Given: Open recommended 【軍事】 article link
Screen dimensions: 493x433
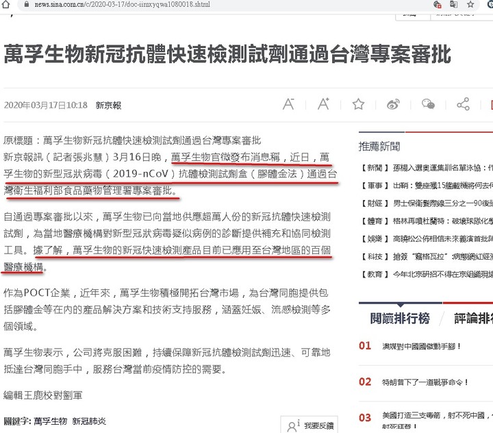Looking at the screenshot, I should [x=427, y=186].
